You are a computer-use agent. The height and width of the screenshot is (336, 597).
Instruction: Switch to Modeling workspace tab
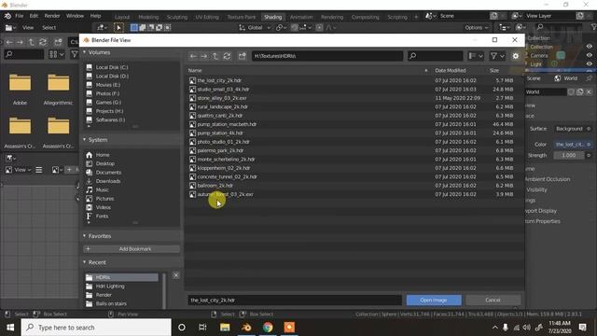point(148,17)
